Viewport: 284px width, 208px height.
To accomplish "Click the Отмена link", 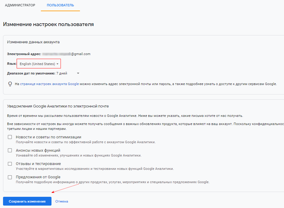I will coord(62,201).
